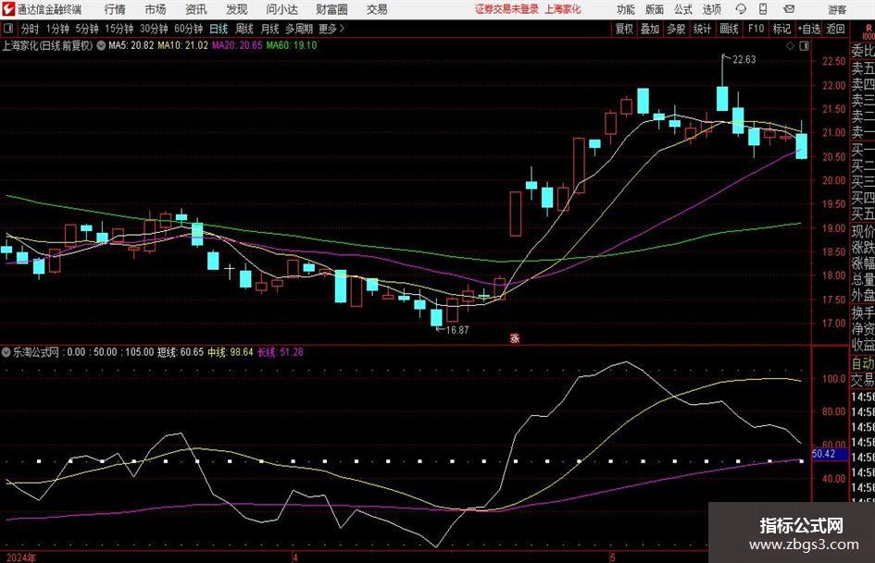875x563 pixels.
Task: Click the 复权 toolbar button
Action: tap(624, 29)
